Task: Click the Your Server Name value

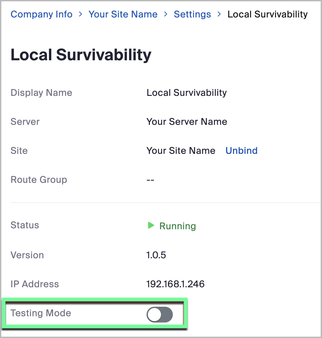Action: [x=187, y=122]
